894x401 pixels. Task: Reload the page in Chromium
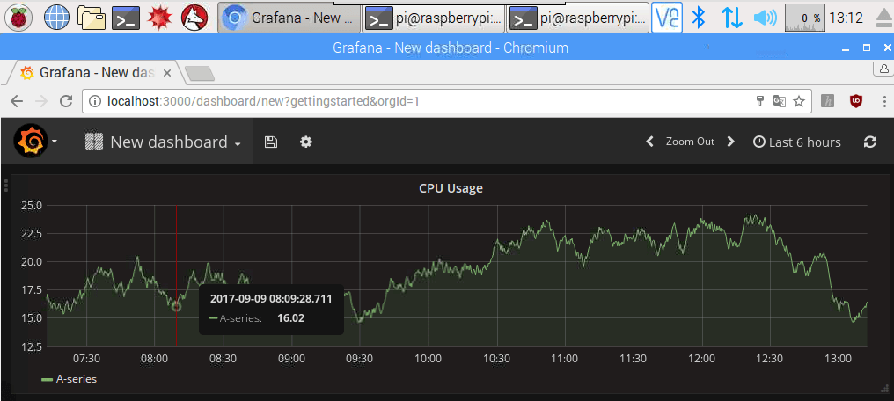pyautogui.click(x=65, y=101)
